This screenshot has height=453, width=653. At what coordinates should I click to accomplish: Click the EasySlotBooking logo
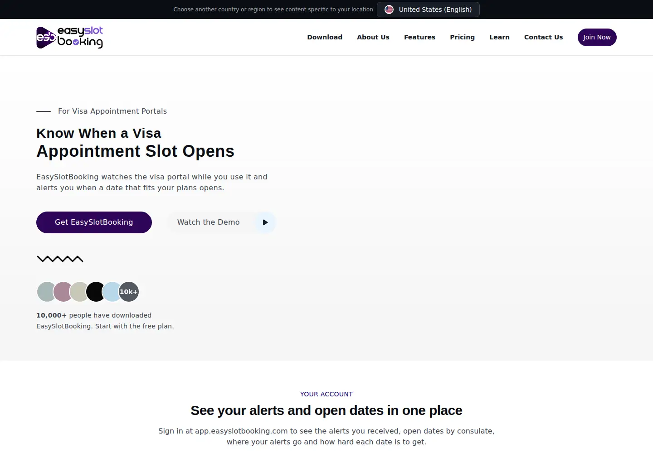click(69, 37)
